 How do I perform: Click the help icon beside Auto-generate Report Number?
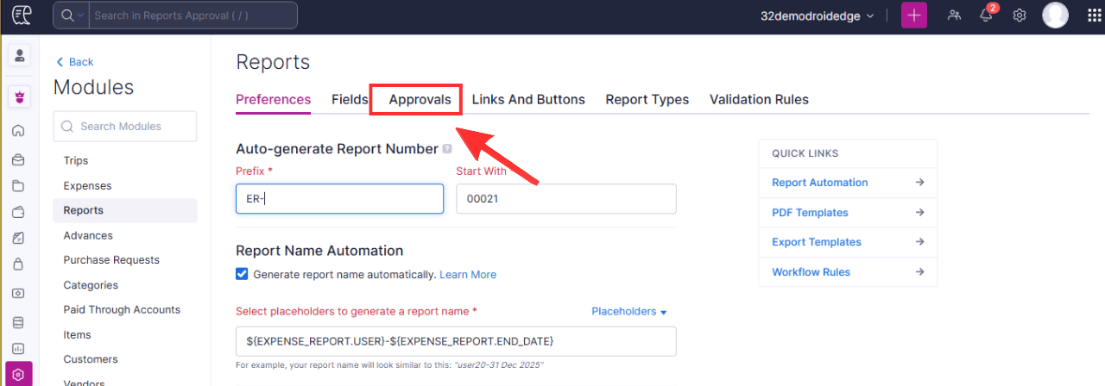tap(447, 149)
